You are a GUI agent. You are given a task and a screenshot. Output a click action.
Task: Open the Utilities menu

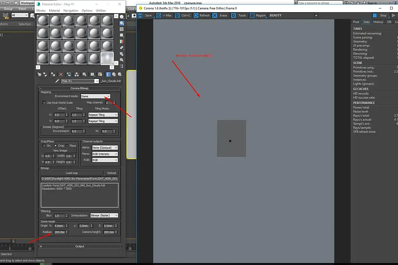101,11
